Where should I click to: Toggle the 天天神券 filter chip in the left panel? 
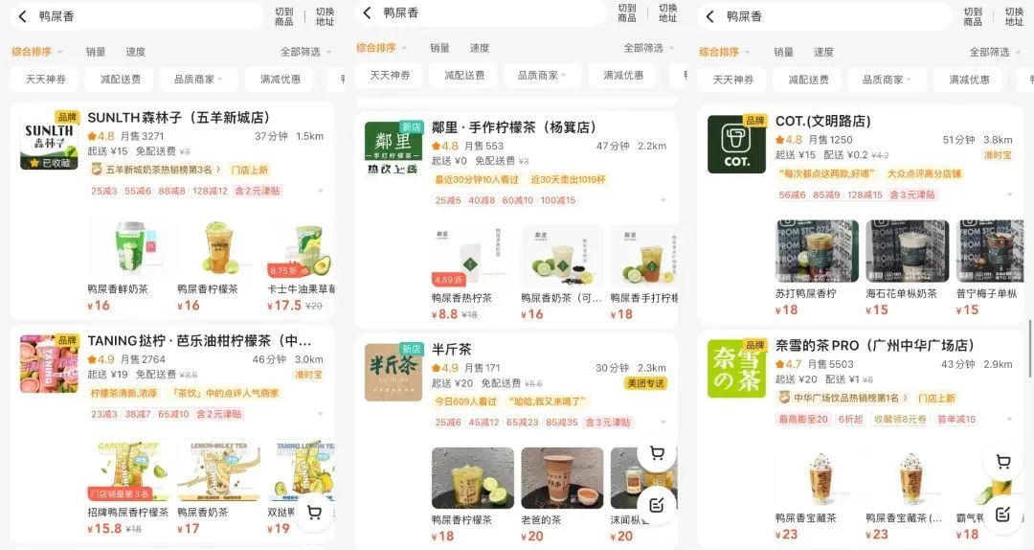(46, 80)
